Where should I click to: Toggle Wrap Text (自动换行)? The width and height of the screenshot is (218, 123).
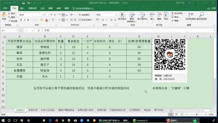(x=84, y=15)
